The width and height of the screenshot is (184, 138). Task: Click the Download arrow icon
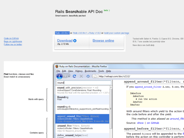[75, 41]
